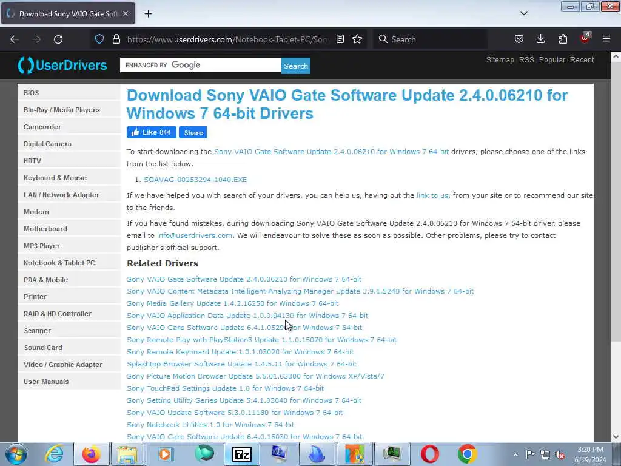Open the Sitemap link
Screen dimensions: 621x466
(500, 60)
